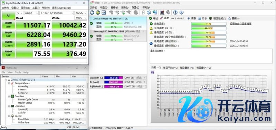
Task: Click the Utilization icon in HWMonitor
Action: [x=12, y=106]
